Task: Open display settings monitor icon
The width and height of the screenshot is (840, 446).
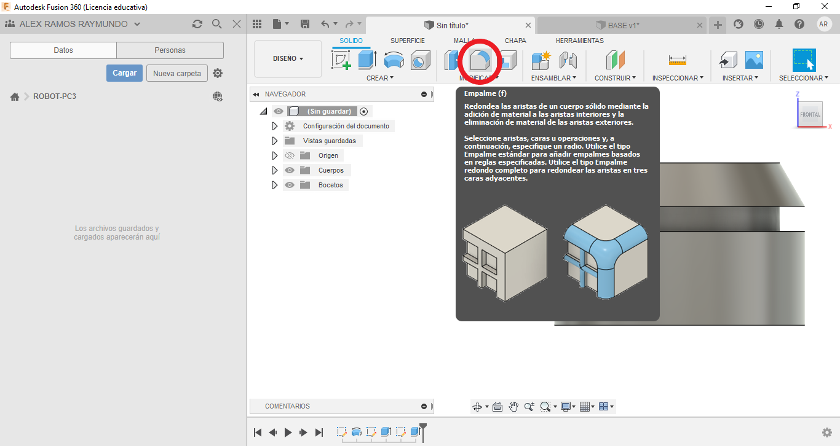Action: pyautogui.click(x=565, y=407)
